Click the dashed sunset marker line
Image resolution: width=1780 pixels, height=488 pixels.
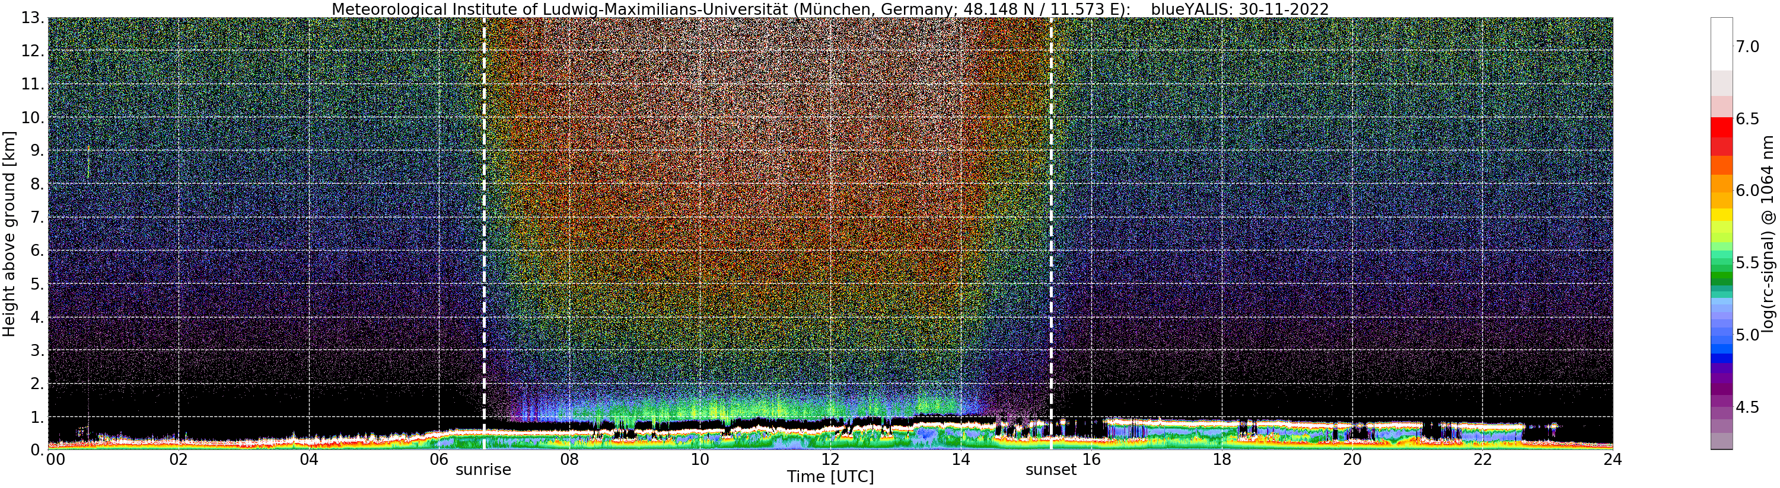point(1051,233)
